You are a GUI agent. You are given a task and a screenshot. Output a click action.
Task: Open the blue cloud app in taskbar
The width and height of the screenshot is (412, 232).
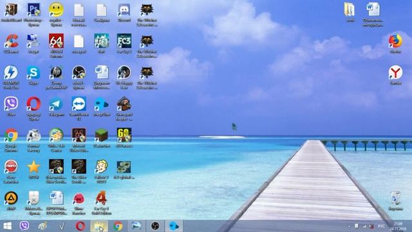point(174,226)
